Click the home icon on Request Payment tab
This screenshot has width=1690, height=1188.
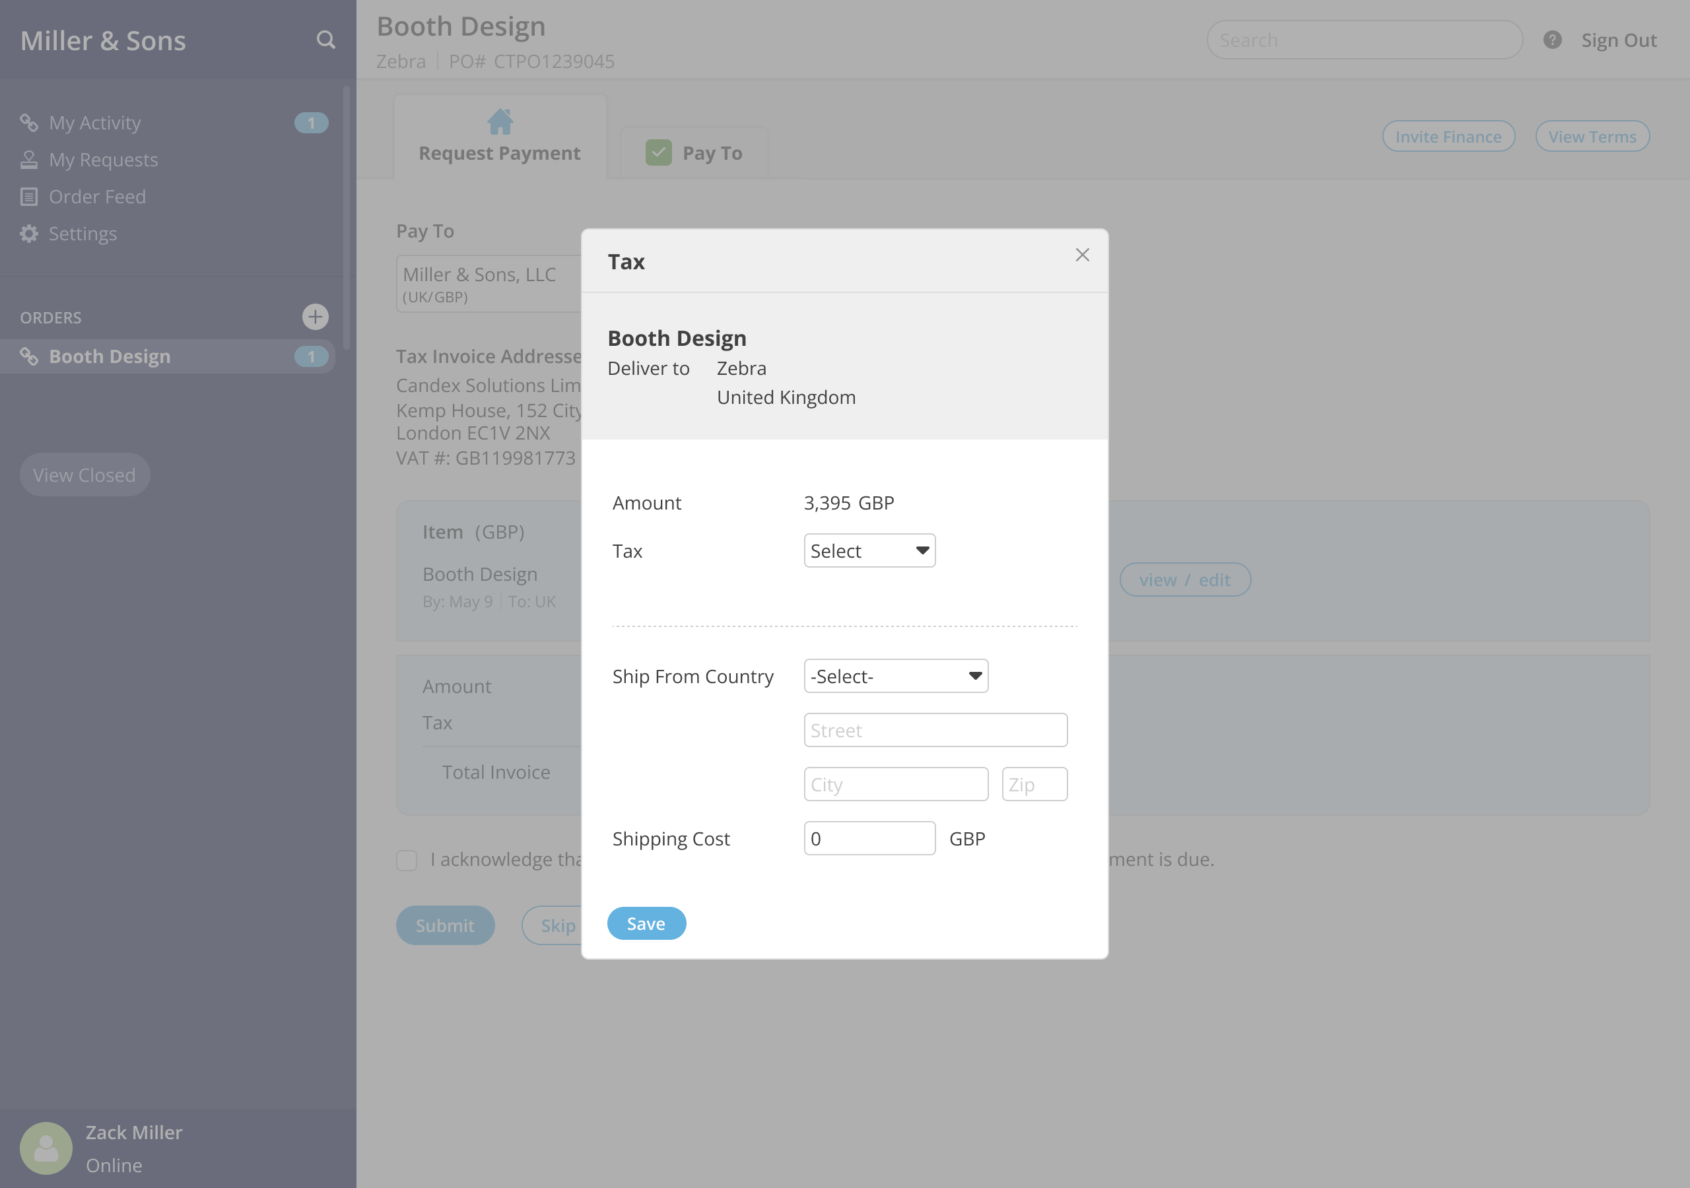pyautogui.click(x=500, y=121)
